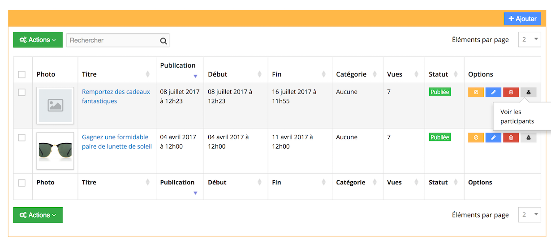View participants of the sunglasses contest
The image size is (551, 243).
click(528, 137)
